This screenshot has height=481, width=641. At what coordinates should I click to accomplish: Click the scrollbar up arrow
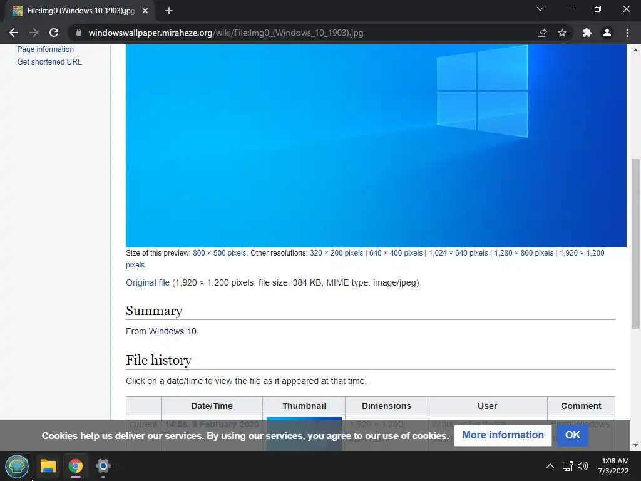coord(635,50)
